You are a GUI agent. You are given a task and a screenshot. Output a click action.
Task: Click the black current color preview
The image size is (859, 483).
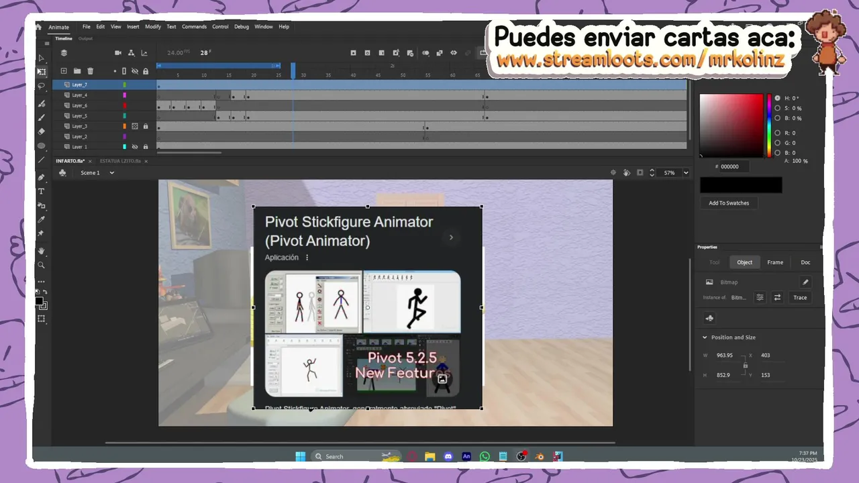741,184
